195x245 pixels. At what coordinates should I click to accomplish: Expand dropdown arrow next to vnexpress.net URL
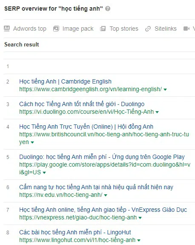tap(140, 218)
